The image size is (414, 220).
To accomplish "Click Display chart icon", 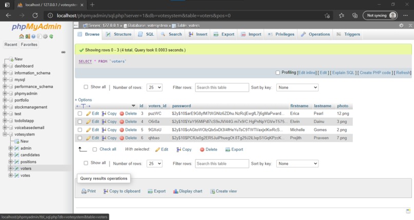I will click(176, 191).
